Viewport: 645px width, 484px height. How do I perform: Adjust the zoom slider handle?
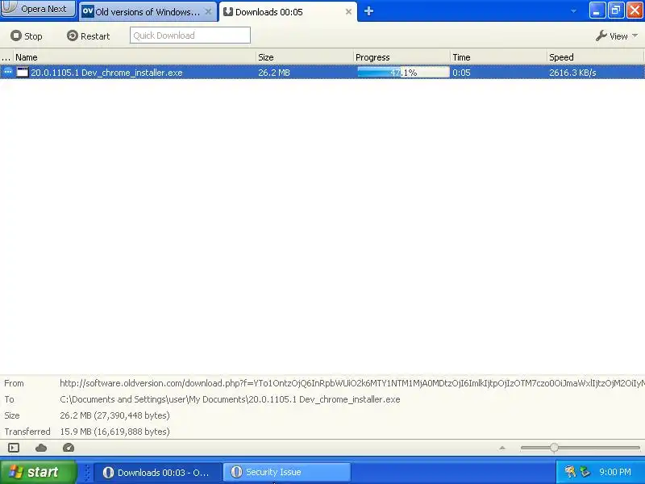click(x=554, y=448)
